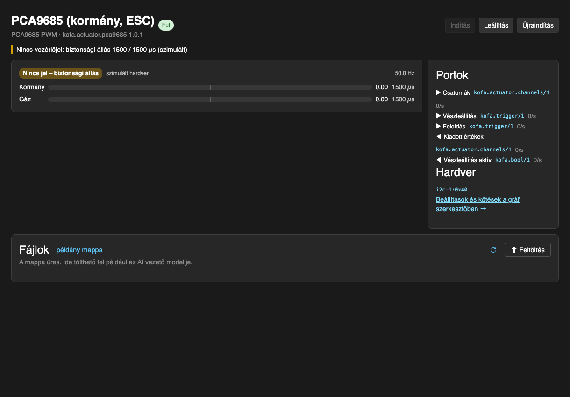The height and width of the screenshot is (397, 570).
Task: Click the Portok panel heading
Action: pos(452,75)
